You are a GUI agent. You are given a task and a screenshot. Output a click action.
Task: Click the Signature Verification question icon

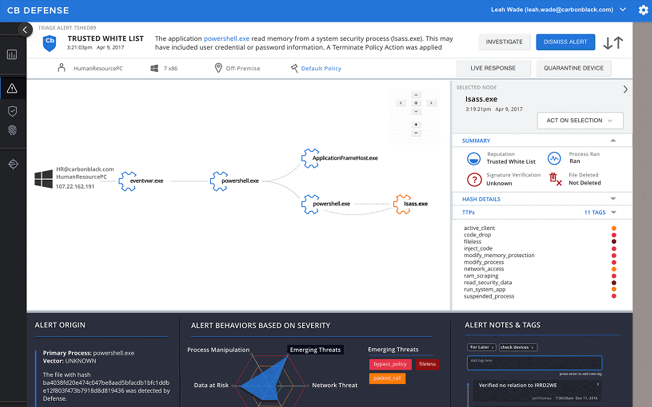474,180
